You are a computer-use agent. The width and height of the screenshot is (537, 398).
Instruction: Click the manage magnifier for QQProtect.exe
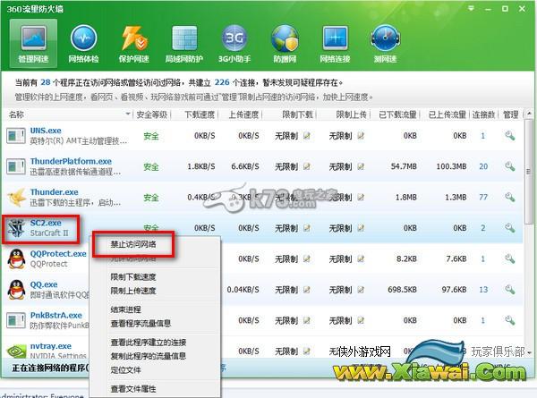click(510, 259)
